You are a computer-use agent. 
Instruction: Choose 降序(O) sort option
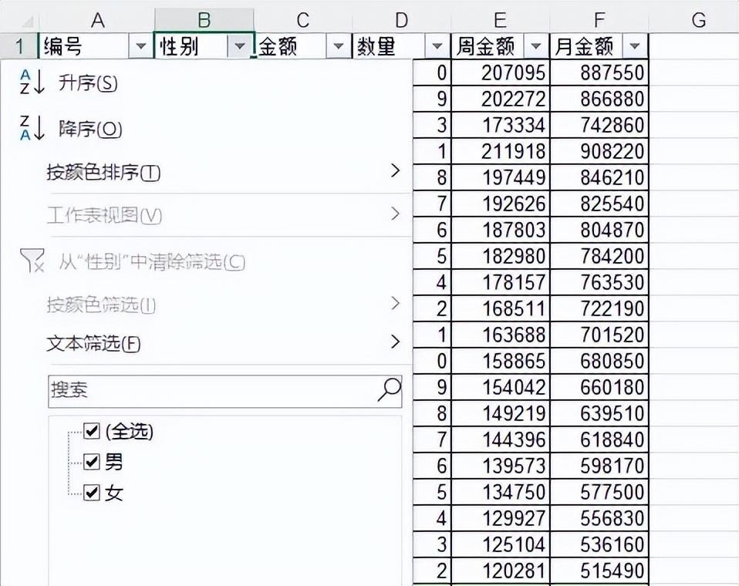coord(90,129)
